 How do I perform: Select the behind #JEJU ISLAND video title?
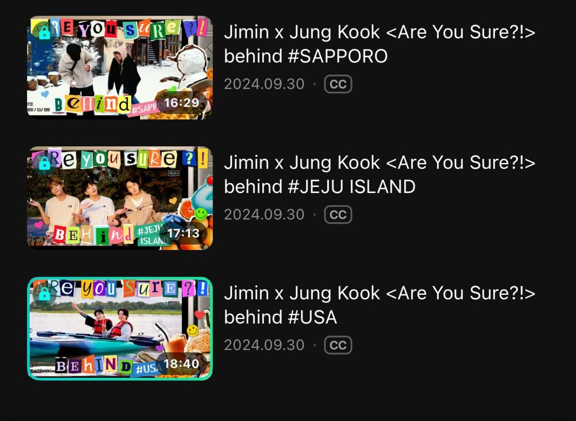[x=380, y=175]
